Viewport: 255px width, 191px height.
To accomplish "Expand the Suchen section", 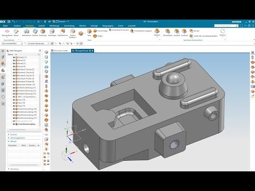I will coord(9,135).
